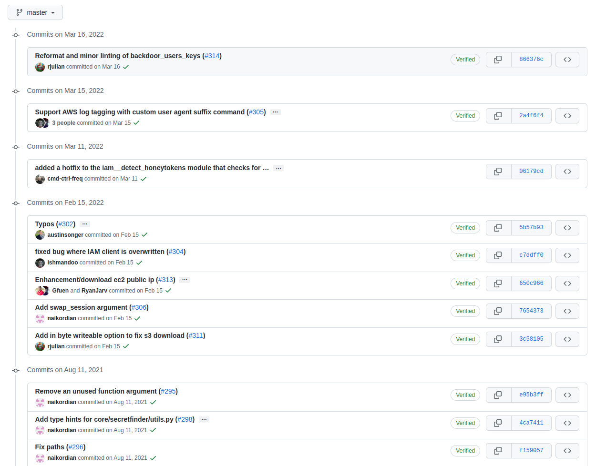The image size is (596, 466).
Task: Open commit hash 06179cd
Action: click(531, 172)
